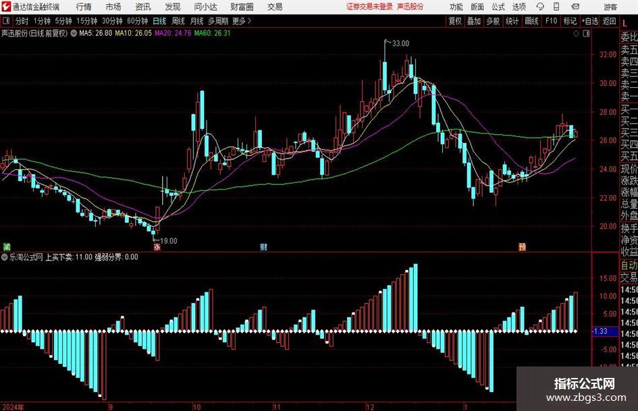Open the mail envelope icon
638x411 pixels.
(x=575, y=7)
